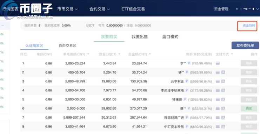Image resolution: width=260 pixels, height=134 pixels.
Task: Click the stats text (10865/99.63%)
Action: pyautogui.click(x=200, y=100)
